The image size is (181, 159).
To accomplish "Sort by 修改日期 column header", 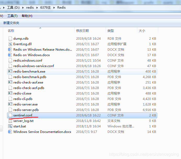I will click(82, 31).
